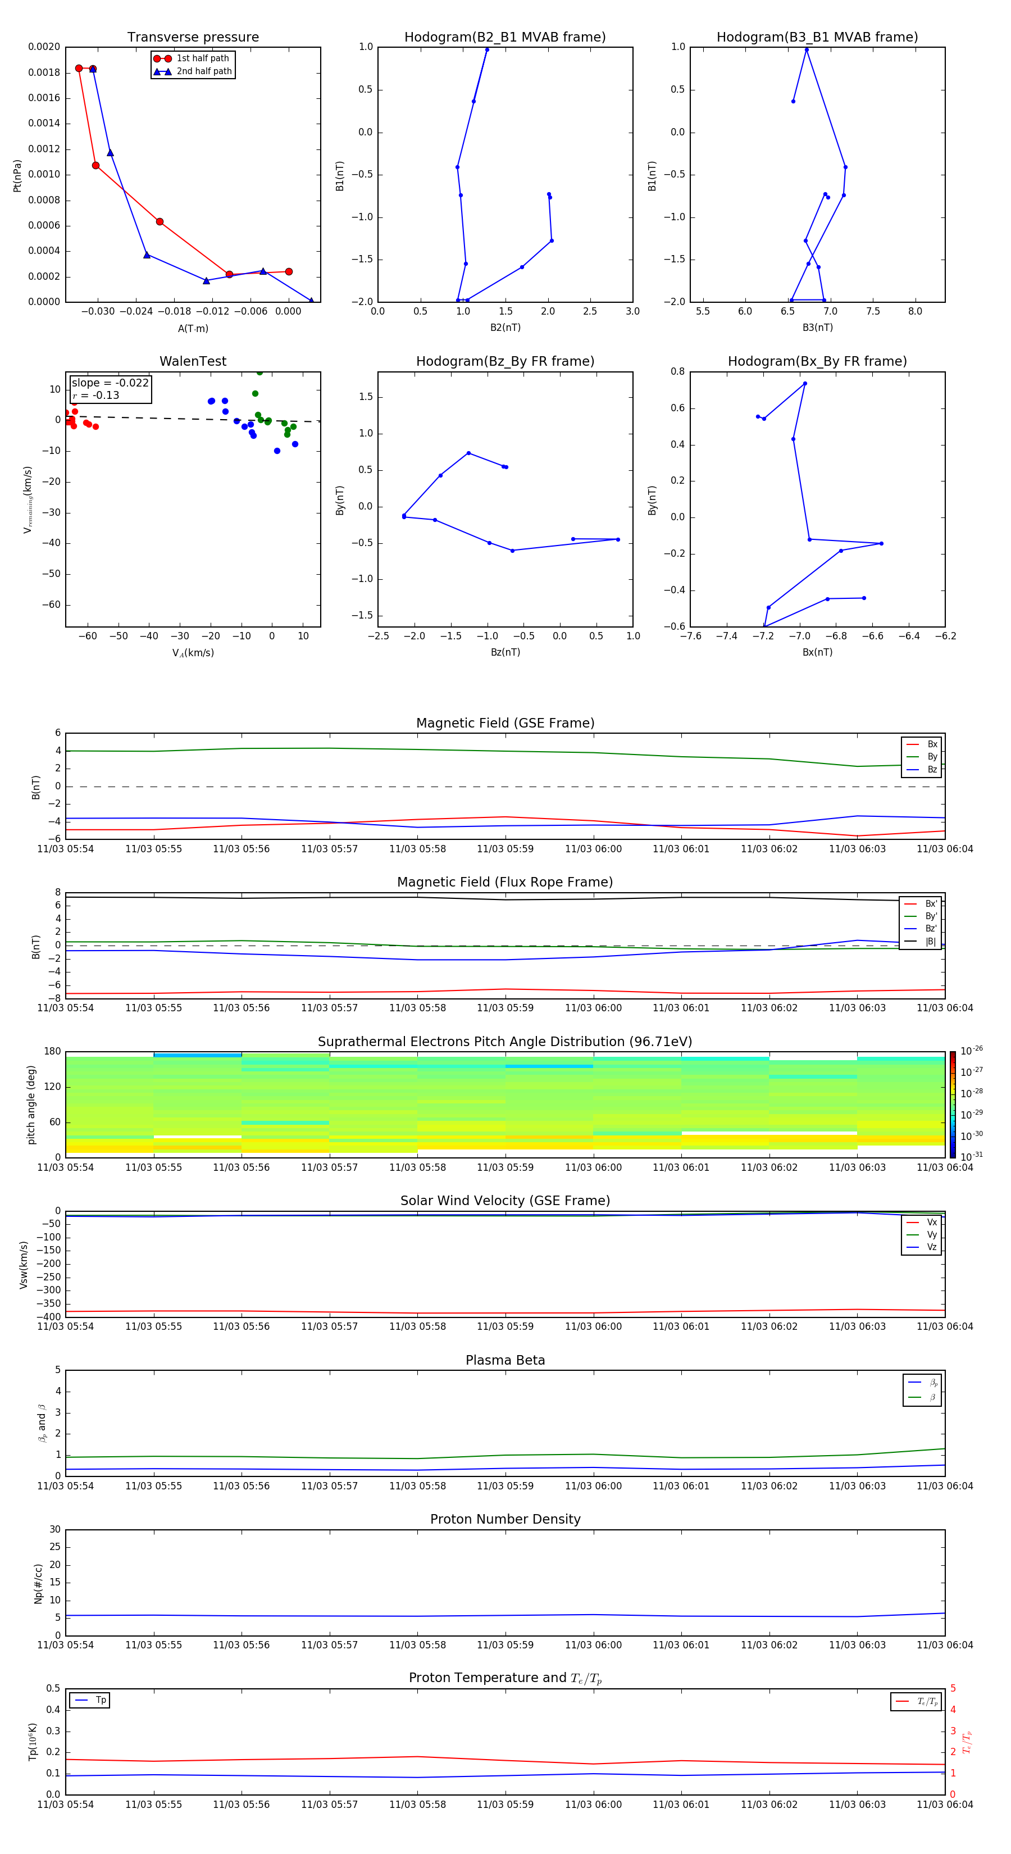Select the 'Tp' legend entry
This screenshot has height=1854, width=1011.
[90, 1700]
